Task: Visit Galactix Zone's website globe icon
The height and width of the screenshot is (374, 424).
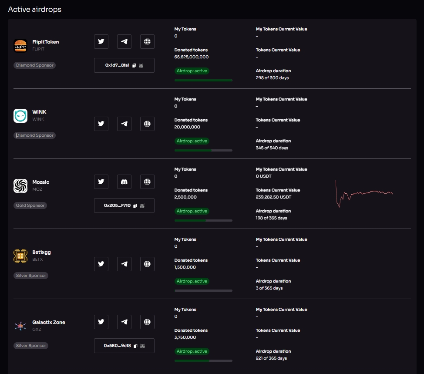Action: [147, 322]
